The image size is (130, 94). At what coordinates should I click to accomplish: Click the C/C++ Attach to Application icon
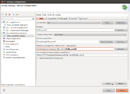pyautogui.click(x=4, y=28)
